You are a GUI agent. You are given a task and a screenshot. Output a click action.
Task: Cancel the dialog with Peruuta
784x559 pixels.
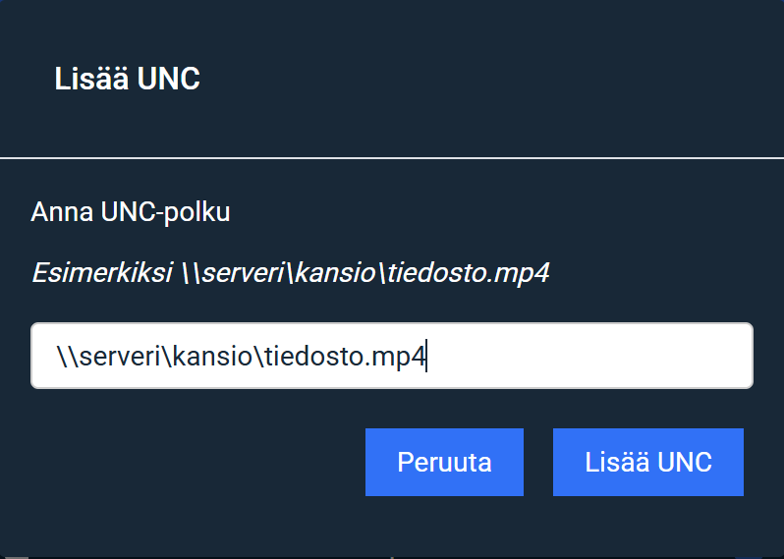(x=444, y=462)
